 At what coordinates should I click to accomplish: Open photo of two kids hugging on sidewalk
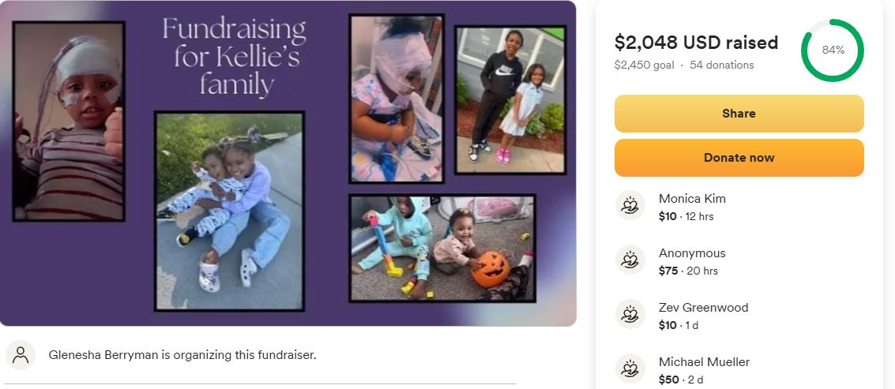coord(229,211)
